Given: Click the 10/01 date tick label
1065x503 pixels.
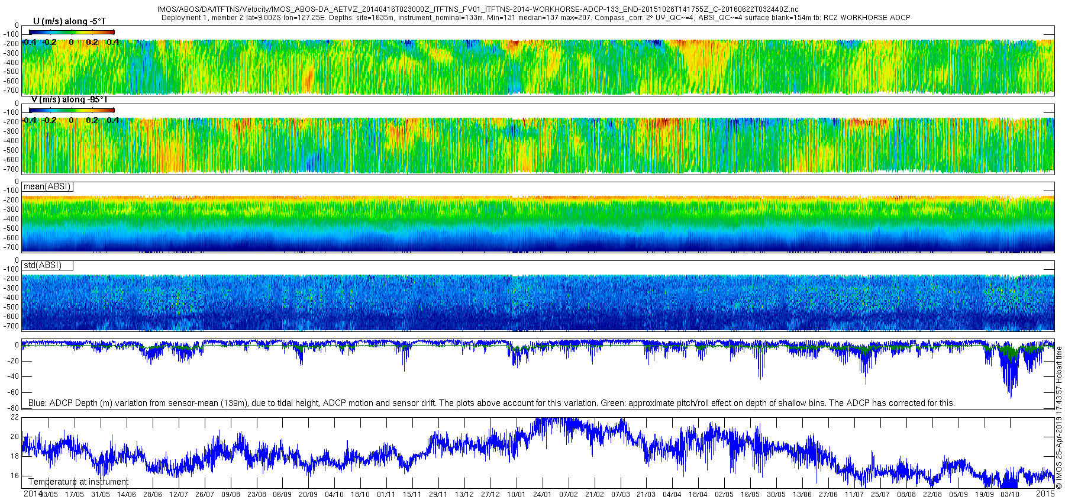Looking at the screenshot, I should [x=517, y=495].
